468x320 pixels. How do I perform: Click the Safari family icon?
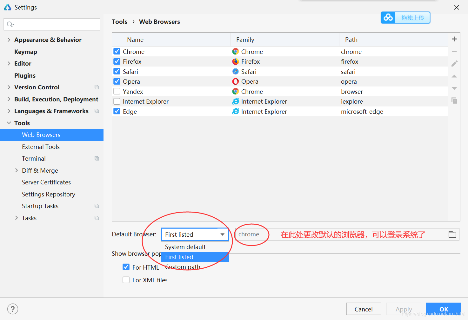coord(235,71)
